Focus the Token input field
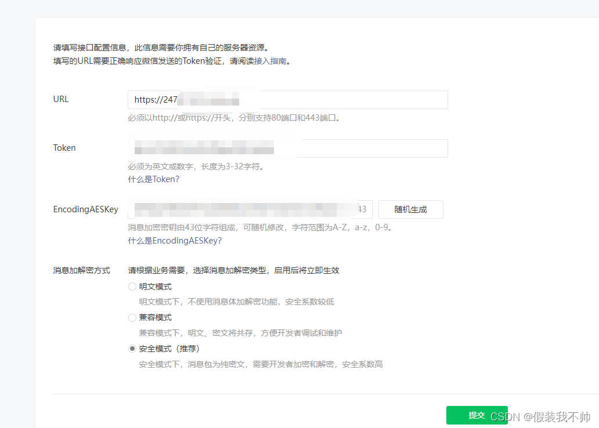Screen dimensions: 599x428 [288, 148]
